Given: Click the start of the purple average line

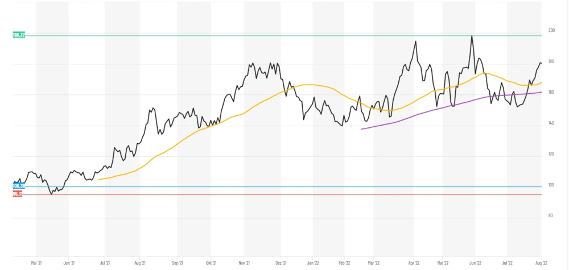Looking at the screenshot, I should click(x=362, y=129).
